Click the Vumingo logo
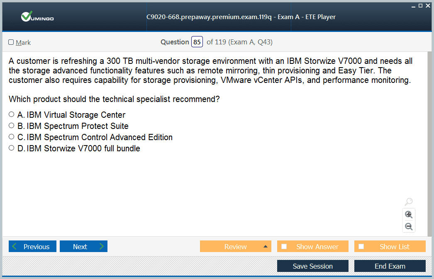Screen dimensions: 434x279 tap(37, 17)
